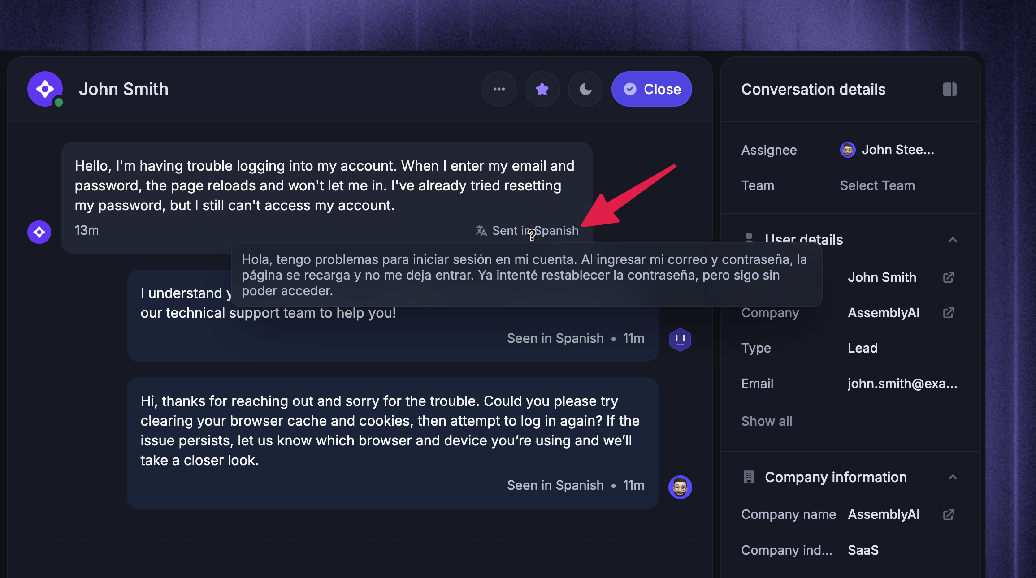This screenshot has width=1036, height=578.
Task: Change assignee John Stee... field
Action: (x=887, y=150)
